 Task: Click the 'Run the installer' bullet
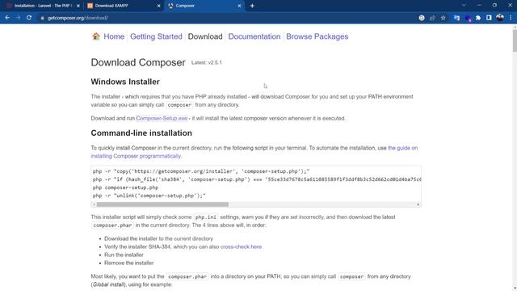point(124,255)
